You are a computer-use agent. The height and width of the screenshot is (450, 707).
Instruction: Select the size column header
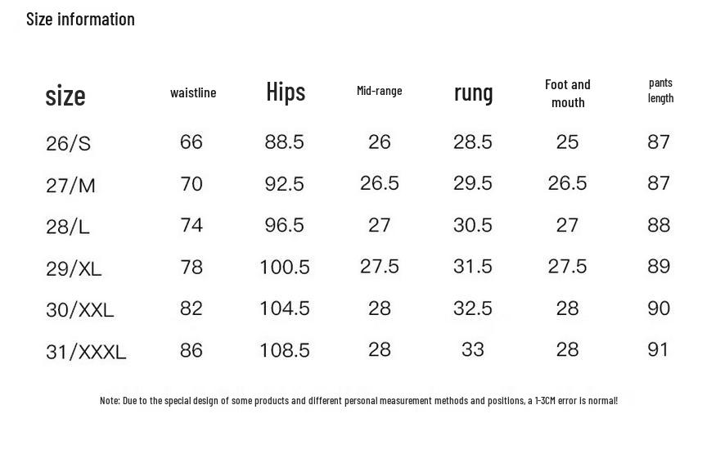65,96
